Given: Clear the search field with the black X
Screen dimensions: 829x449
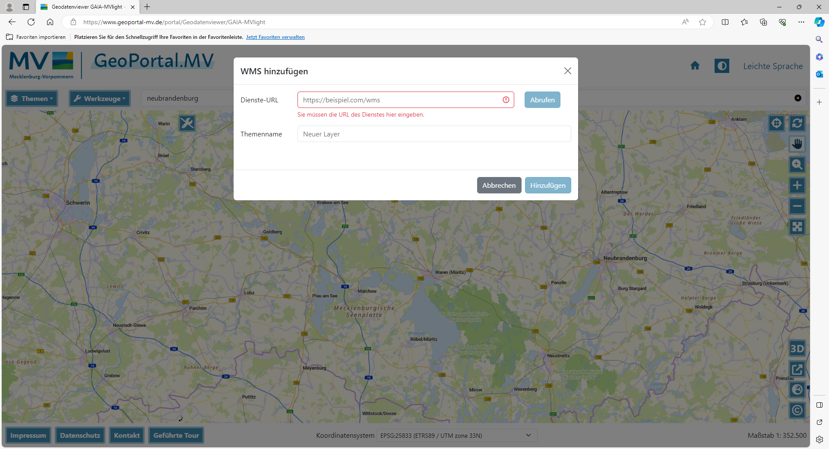Looking at the screenshot, I should pos(798,98).
